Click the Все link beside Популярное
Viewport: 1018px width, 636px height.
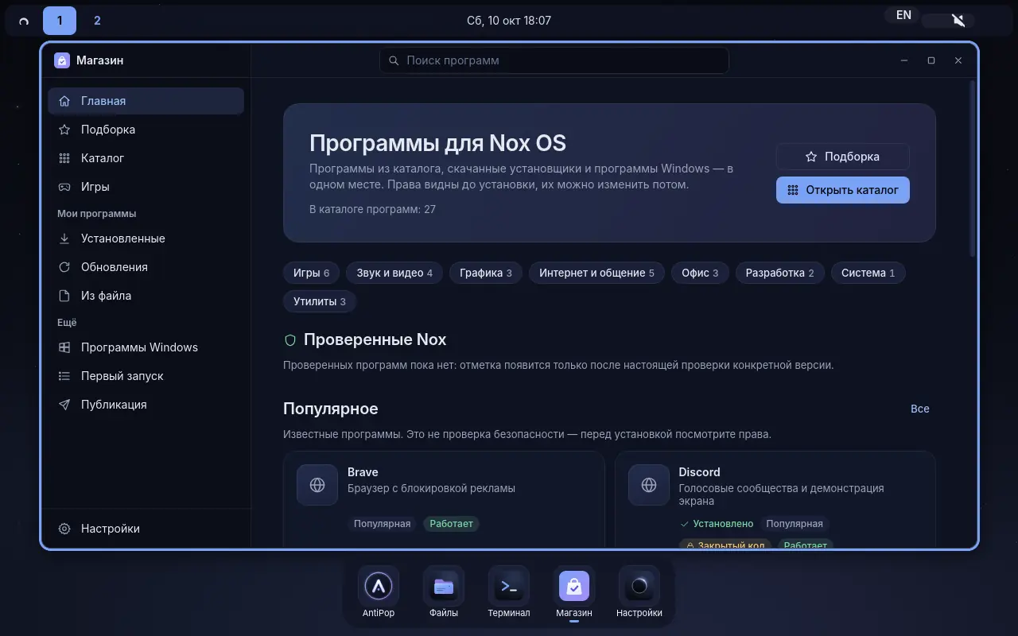(920, 409)
